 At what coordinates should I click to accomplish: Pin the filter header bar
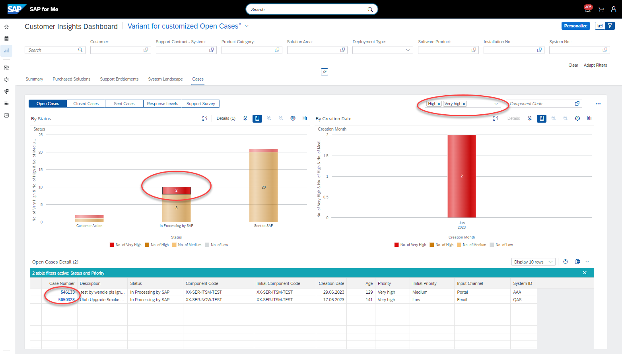coord(325,72)
